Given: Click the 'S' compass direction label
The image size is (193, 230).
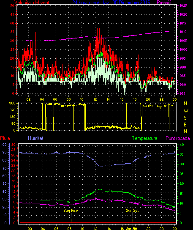Looking at the screenshot, I should tap(185, 118).
